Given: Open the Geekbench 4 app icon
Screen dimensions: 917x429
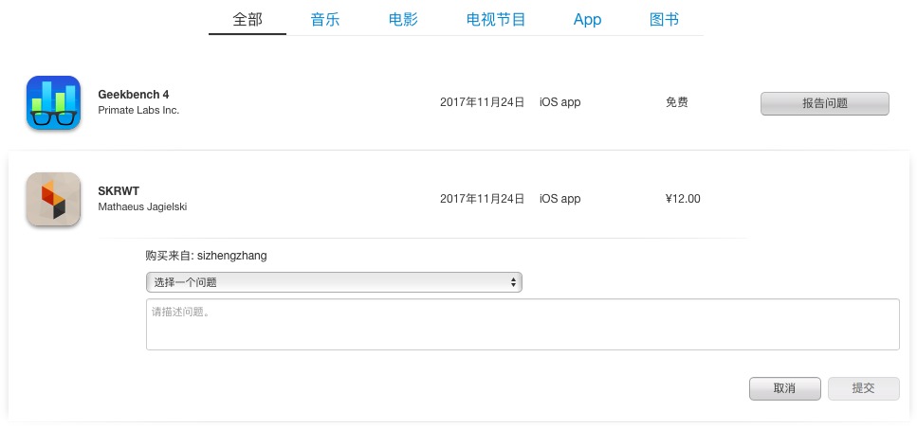Looking at the screenshot, I should coord(53,102).
